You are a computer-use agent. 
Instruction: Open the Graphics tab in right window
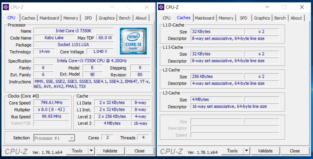(x=262, y=18)
